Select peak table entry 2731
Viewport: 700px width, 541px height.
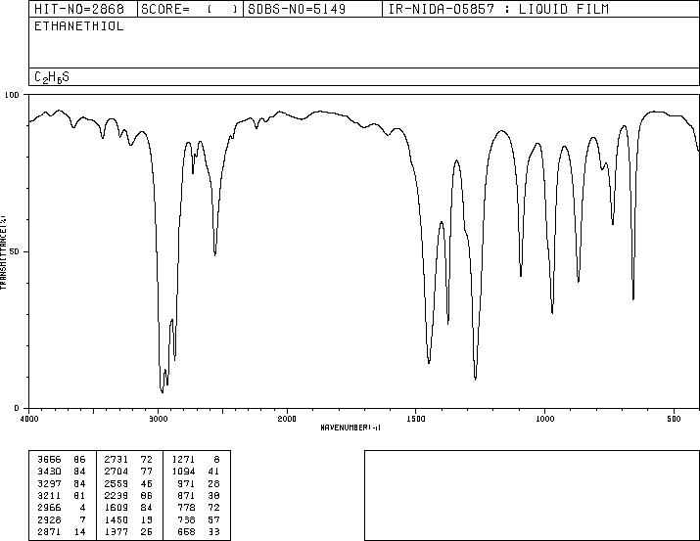117,460
